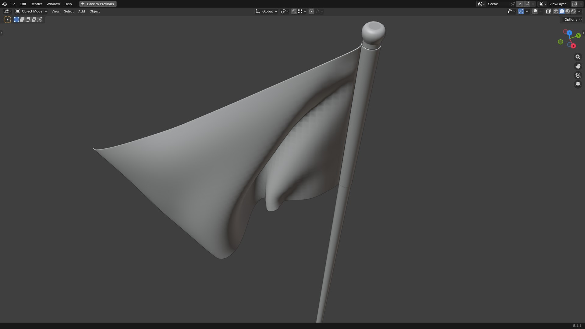This screenshot has height=329, width=585.
Task: Open the editor type dropdown
Action: pyautogui.click(x=8, y=11)
